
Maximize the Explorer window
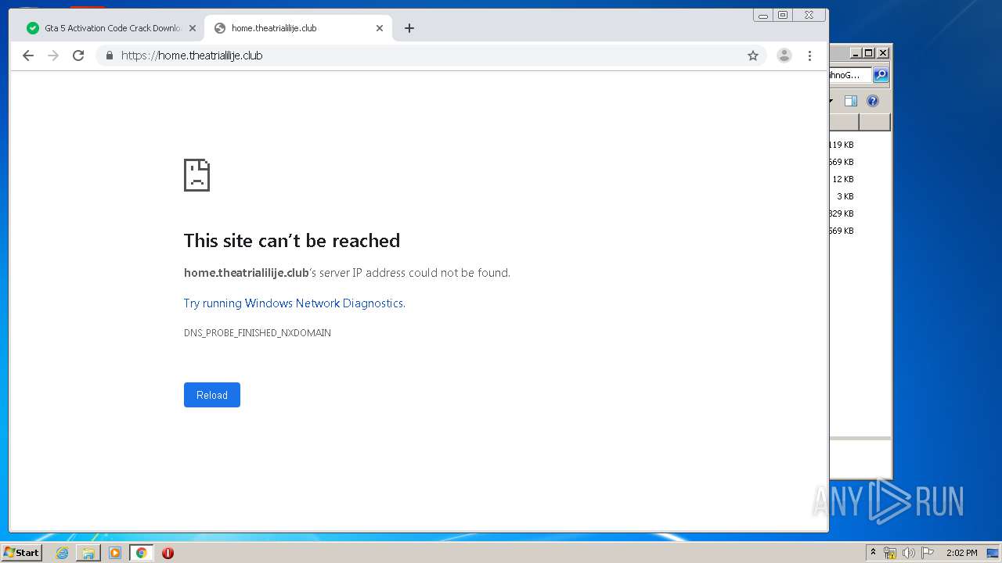click(869, 53)
